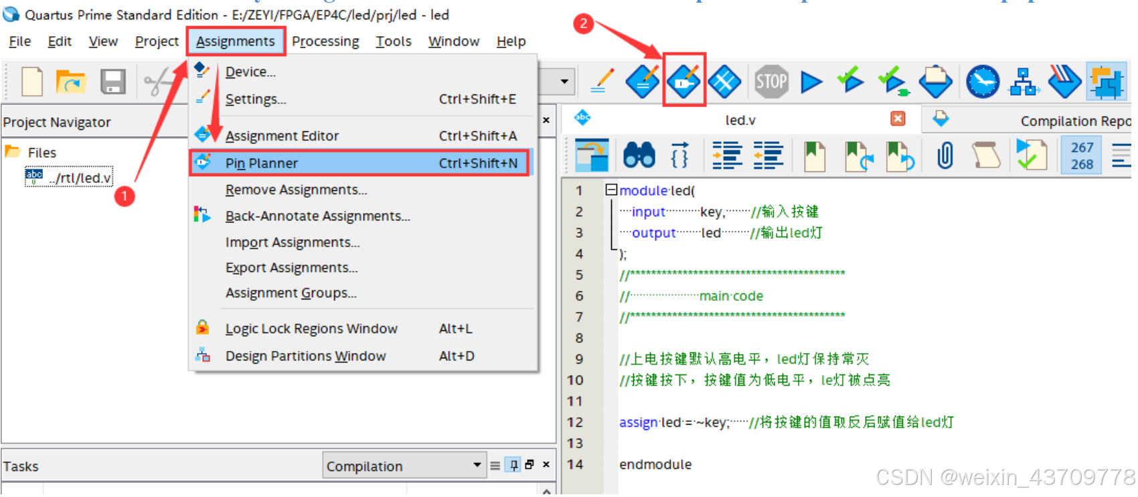Select Pin Planner menu entry

click(x=360, y=163)
